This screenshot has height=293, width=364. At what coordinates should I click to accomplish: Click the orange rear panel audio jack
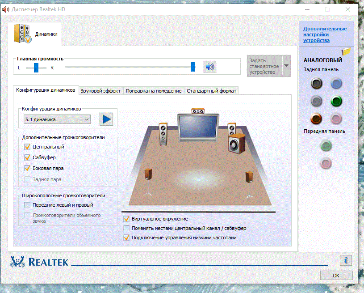point(316,119)
